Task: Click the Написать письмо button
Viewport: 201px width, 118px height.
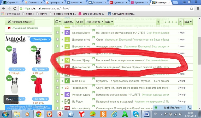Action: [x=20, y=22]
